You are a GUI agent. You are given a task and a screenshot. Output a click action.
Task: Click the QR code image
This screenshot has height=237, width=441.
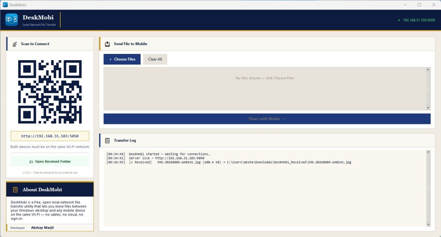coord(50,92)
